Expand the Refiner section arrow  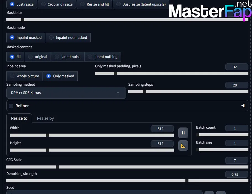(243, 106)
